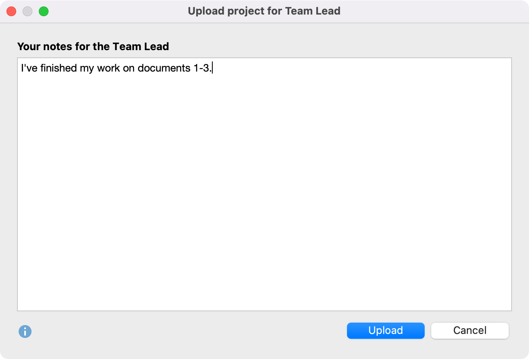Select the circular info symbol below the notes area
The image size is (529, 359).
pyautogui.click(x=25, y=331)
